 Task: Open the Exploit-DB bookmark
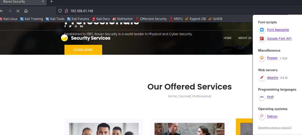195,19
